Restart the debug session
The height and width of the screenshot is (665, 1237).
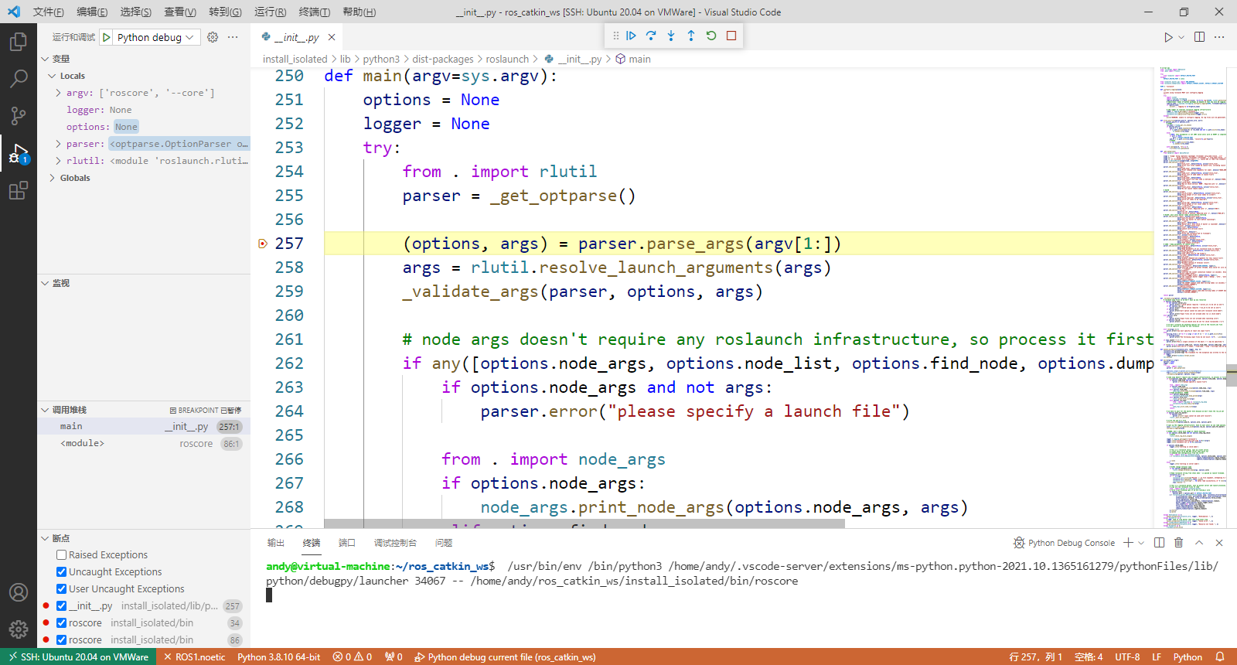pyautogui.click(x=711, y=36)
